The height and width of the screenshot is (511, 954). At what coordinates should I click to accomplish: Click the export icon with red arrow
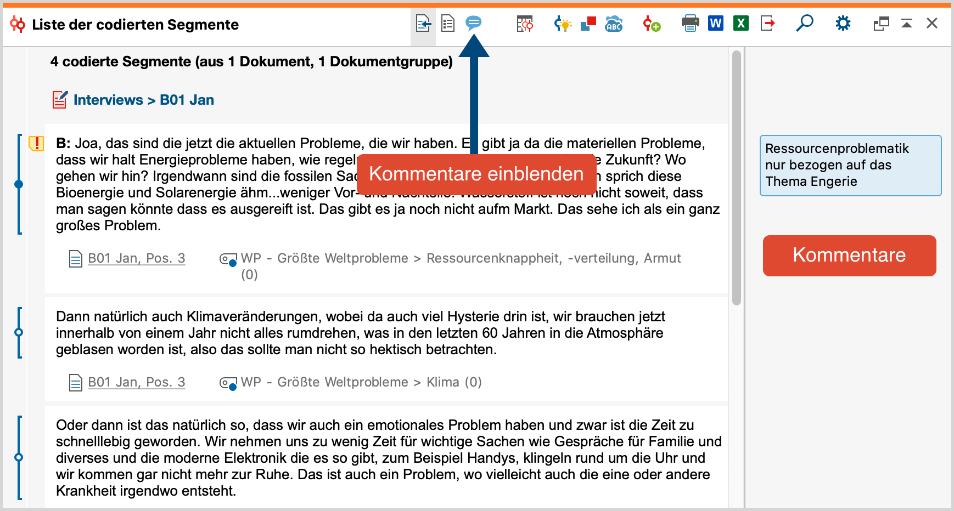[767, 24]
